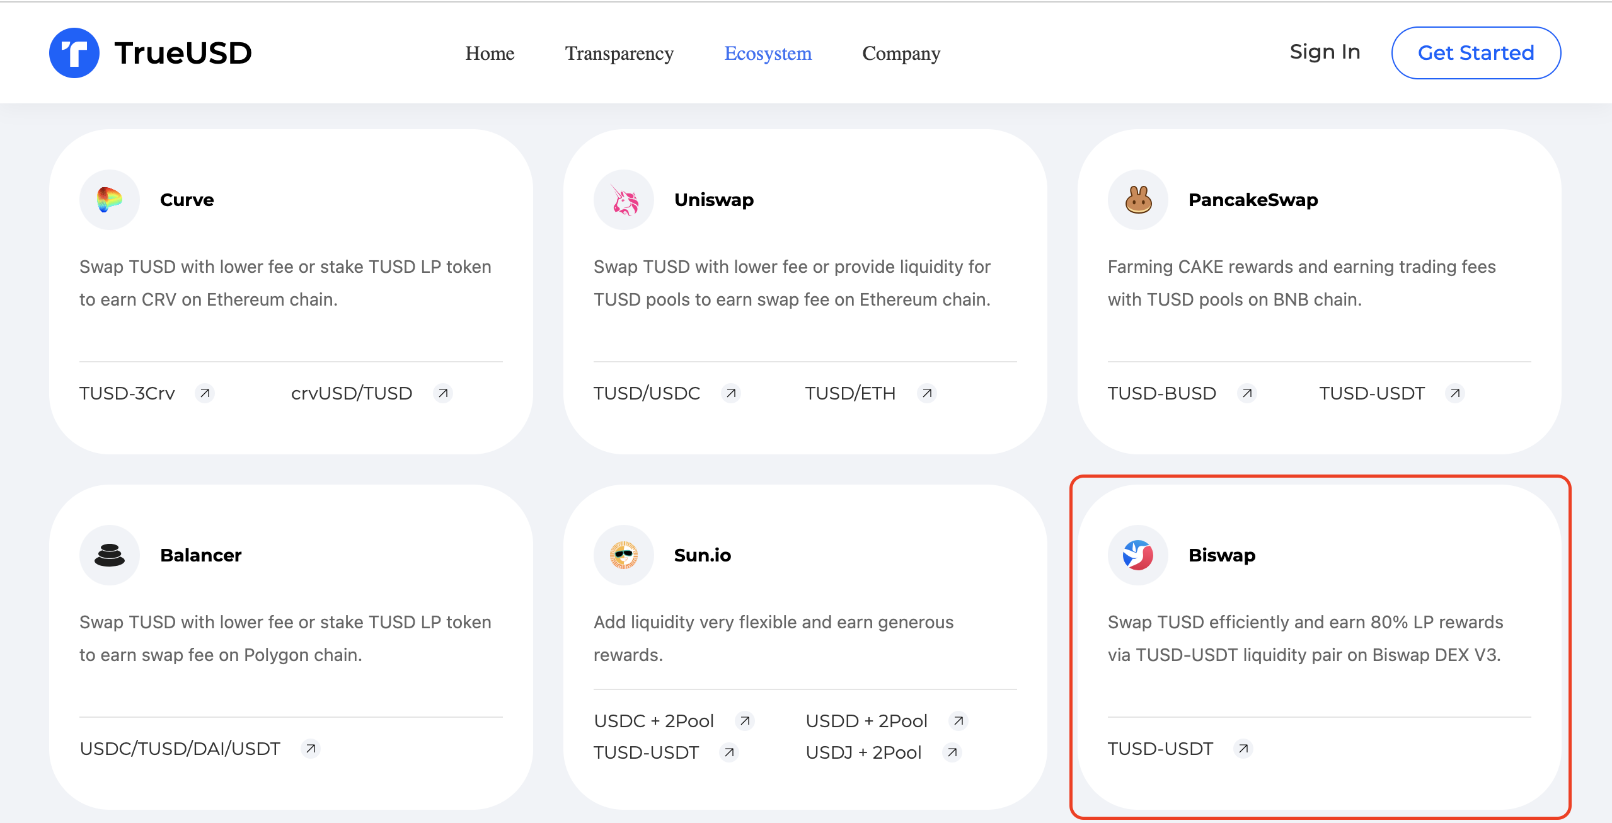The width and height of the screenshot is (1612, 823).
Task: Click the Sun.io sunglasses sun icon
Action: (624, 555)
